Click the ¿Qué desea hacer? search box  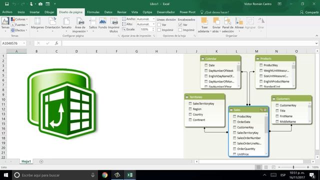(x=214, y=12)
